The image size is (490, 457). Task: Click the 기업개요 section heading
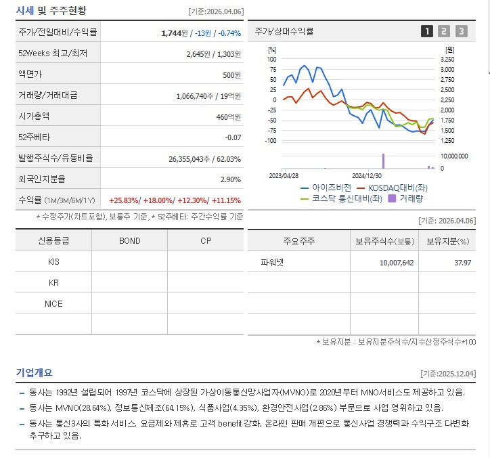[34, 372]
